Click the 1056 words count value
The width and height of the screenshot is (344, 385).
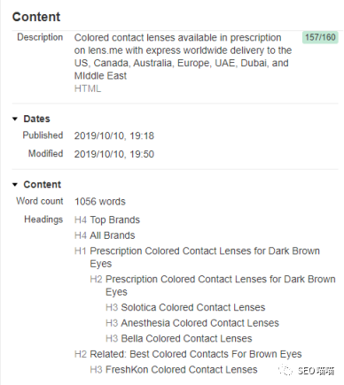(100, 202)
